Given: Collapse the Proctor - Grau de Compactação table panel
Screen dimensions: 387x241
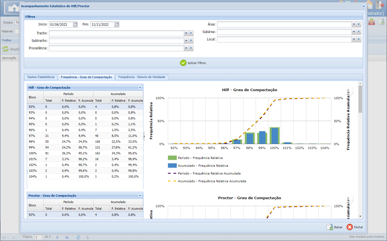Looking at the screenshot, I should click(140, 195).
